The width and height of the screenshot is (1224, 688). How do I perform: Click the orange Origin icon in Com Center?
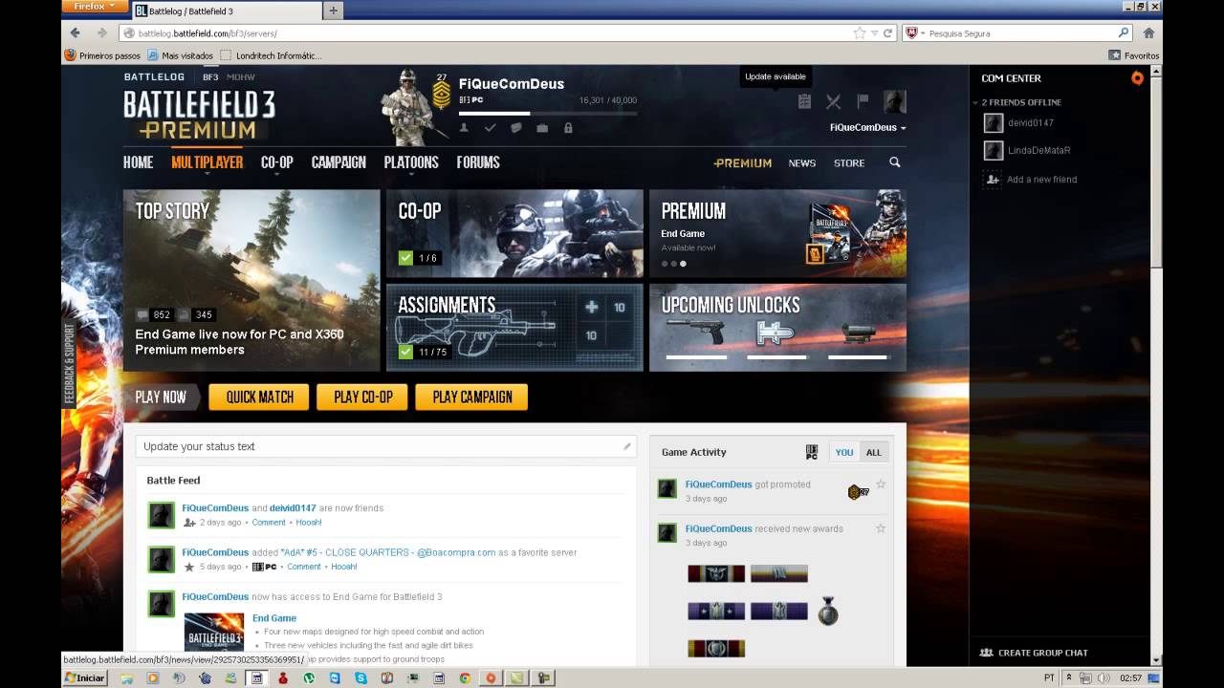click(x=1137, y=78)
